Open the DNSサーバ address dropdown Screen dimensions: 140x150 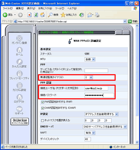click(105, 127)
